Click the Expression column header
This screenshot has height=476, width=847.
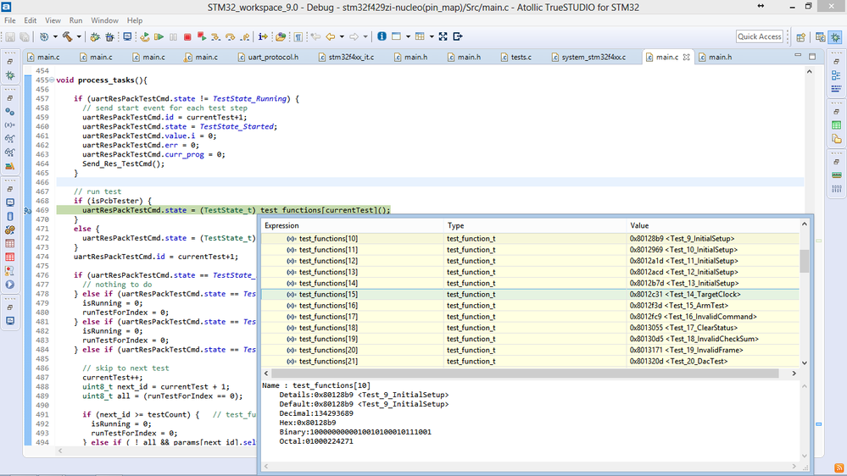click(x=352, y=225)
